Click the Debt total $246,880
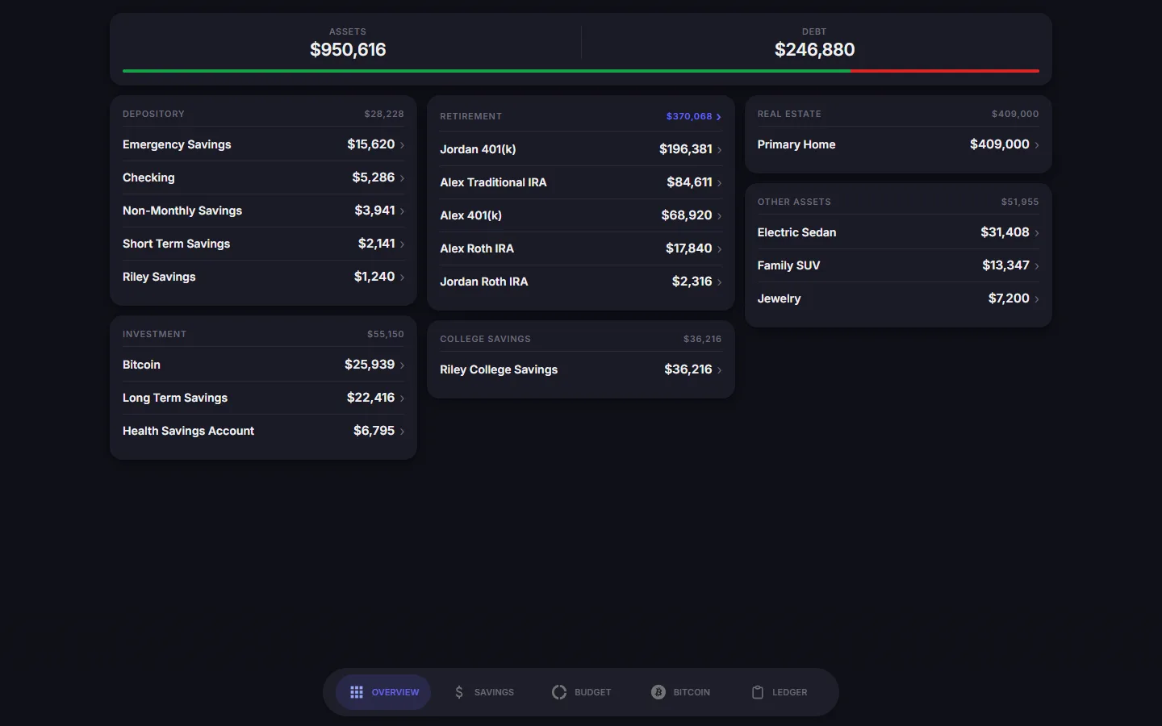The width and height of the screenshot is (1162, 726). point(814,50)
